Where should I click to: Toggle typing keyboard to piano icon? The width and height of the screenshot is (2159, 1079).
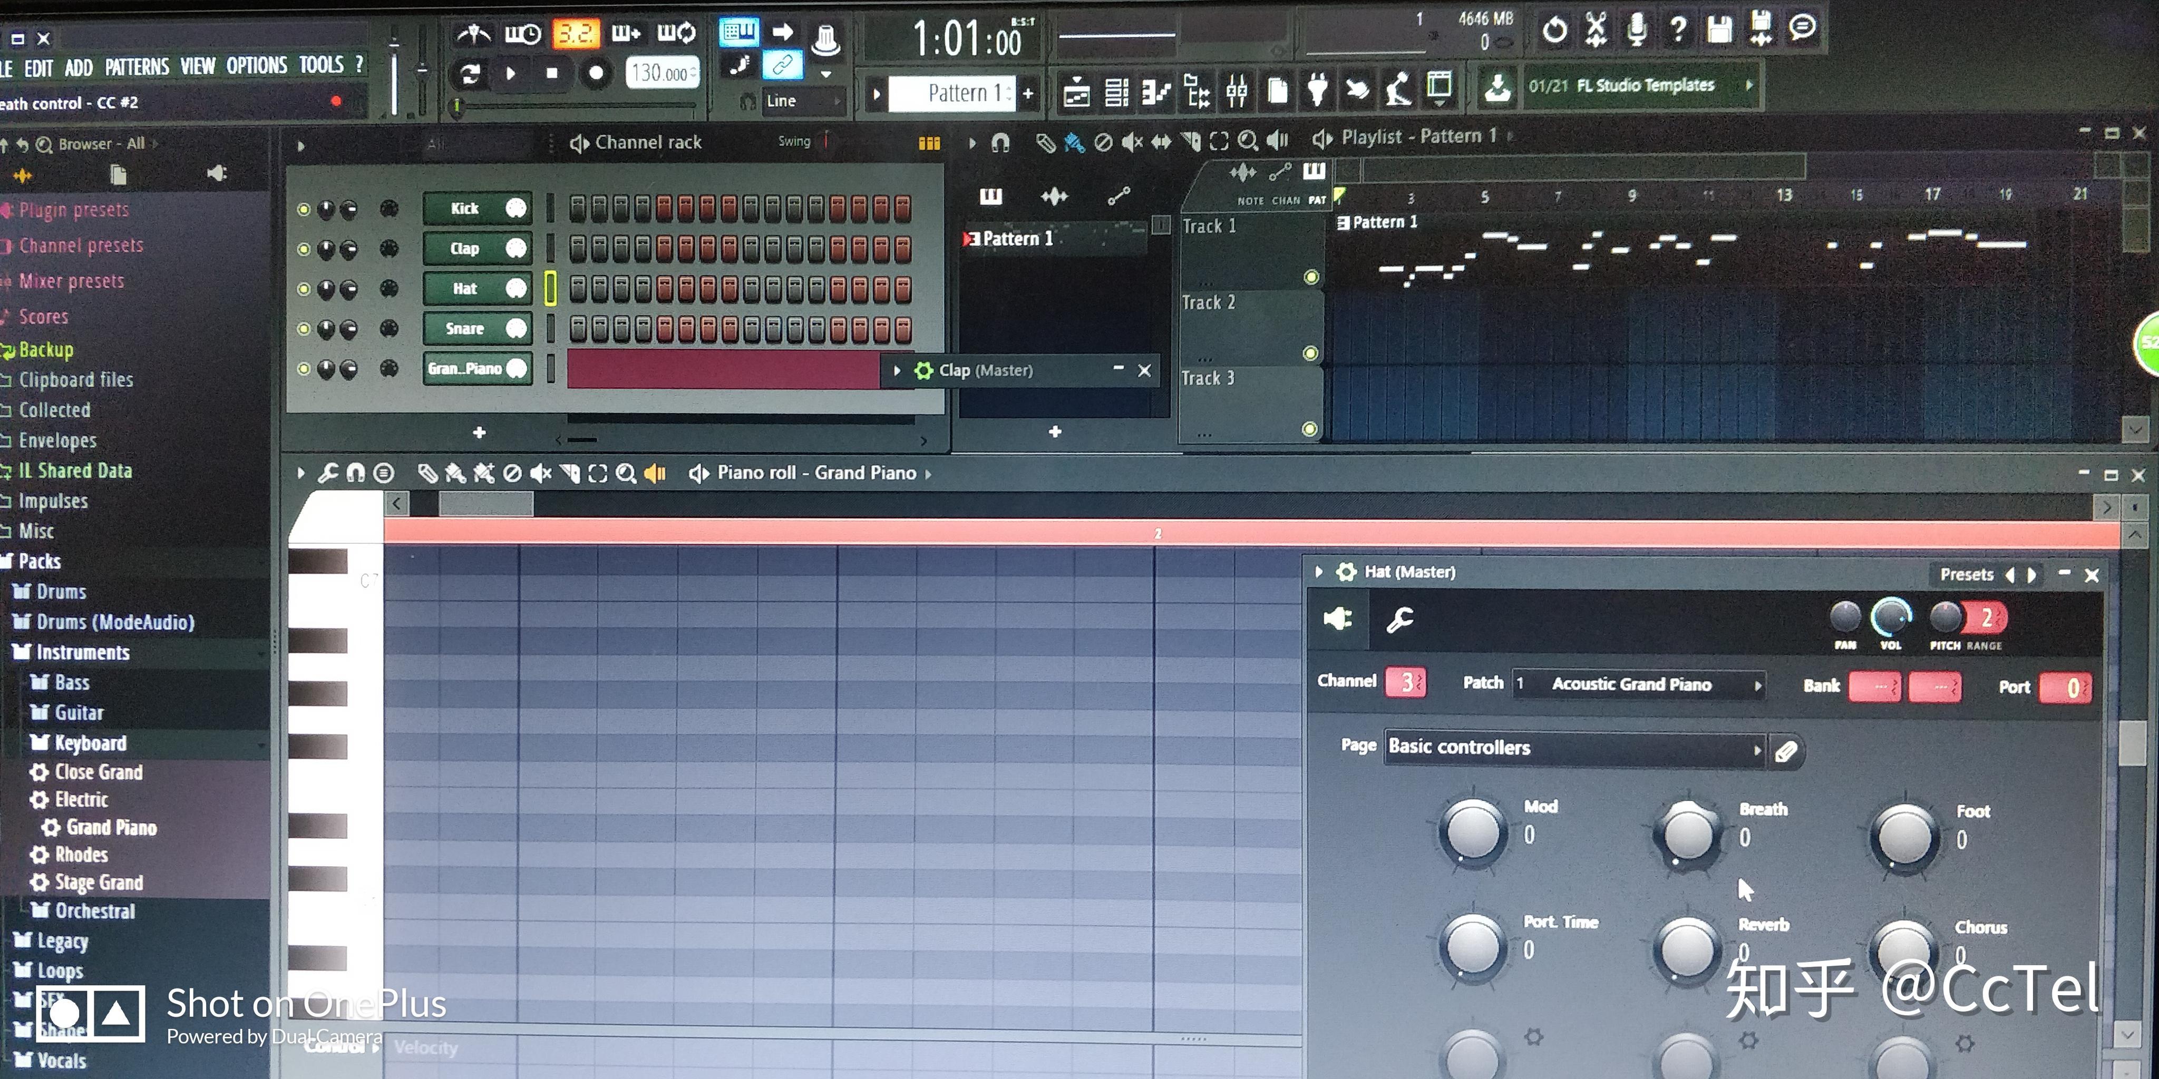738,32
